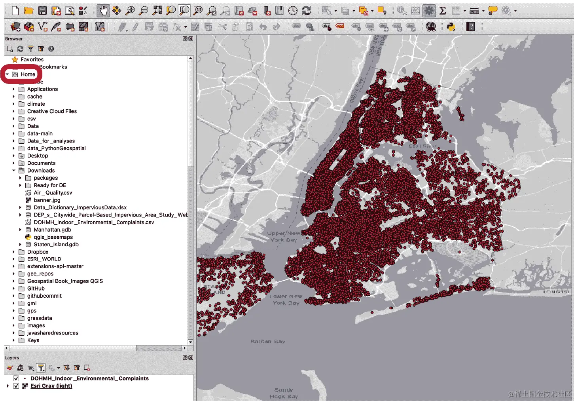Open the selection tool dropdown arrow
The image size is (574, 401).
coord(335,11)
